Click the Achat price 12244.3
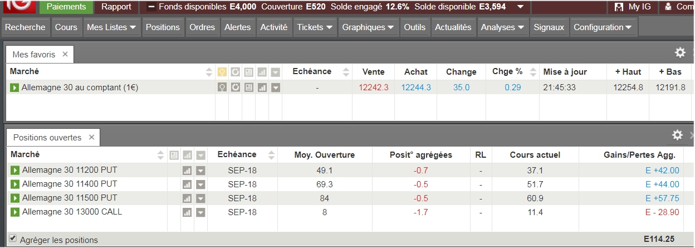The width and height of the screenshot is (695, 248). 416,87
